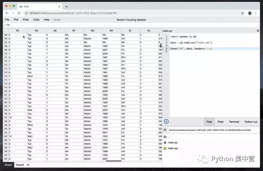Switch to the Python out tab
This screenshot has width=263, height=171.
pos(251,122)
